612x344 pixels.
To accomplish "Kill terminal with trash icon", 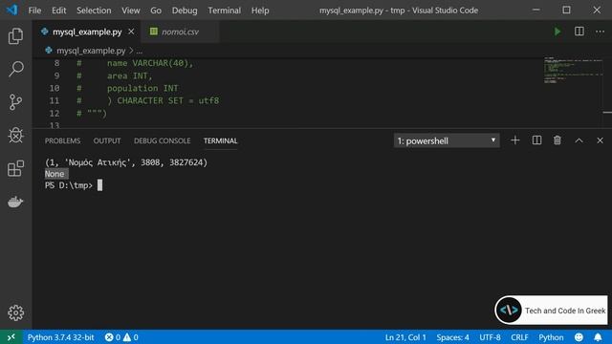I will pyautogui.click(x=557, y=140).
